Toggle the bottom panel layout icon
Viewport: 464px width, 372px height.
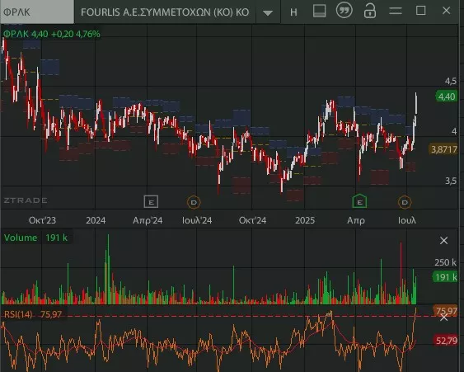pyautogui.click(x=319, y=11)
